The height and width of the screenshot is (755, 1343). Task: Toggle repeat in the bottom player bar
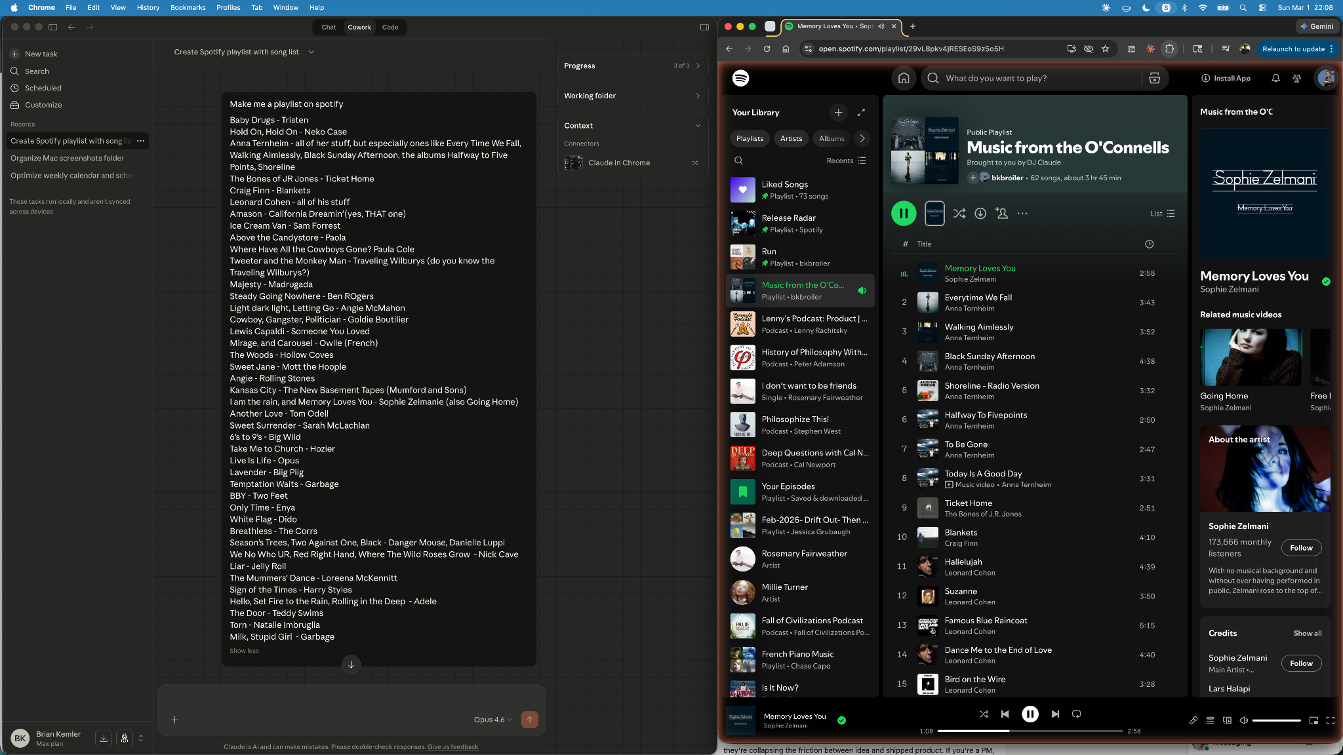coord(1076,714)
